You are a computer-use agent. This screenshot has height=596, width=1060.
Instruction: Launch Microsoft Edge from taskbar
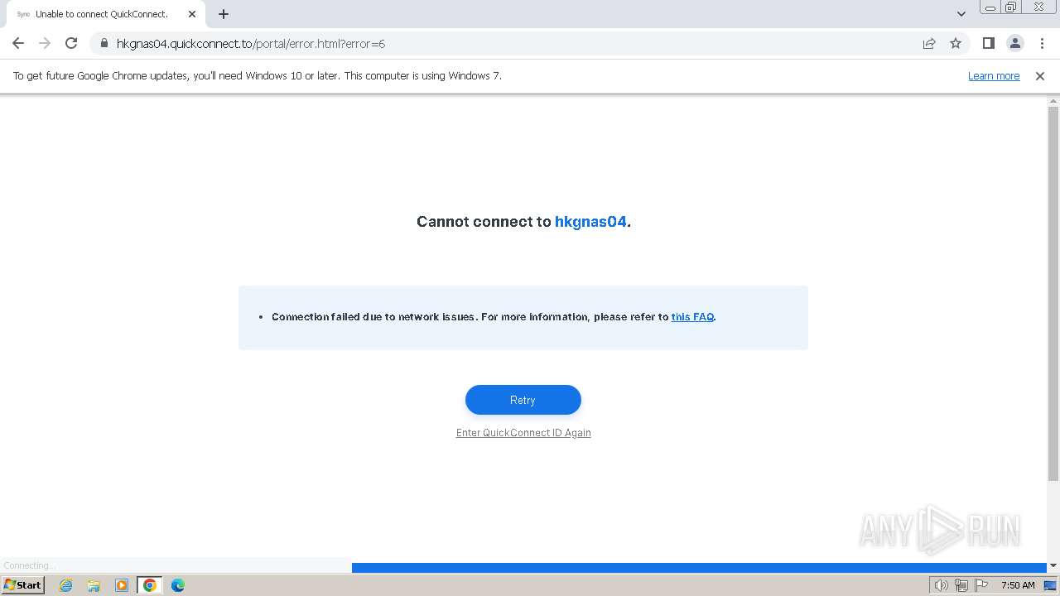click(x=178, y=585)
